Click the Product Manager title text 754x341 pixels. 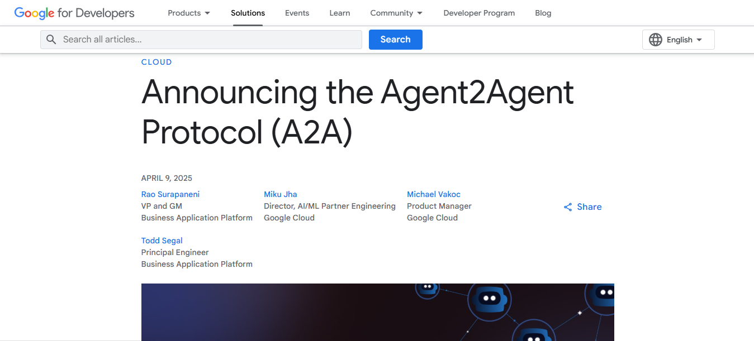click(439, 206)
